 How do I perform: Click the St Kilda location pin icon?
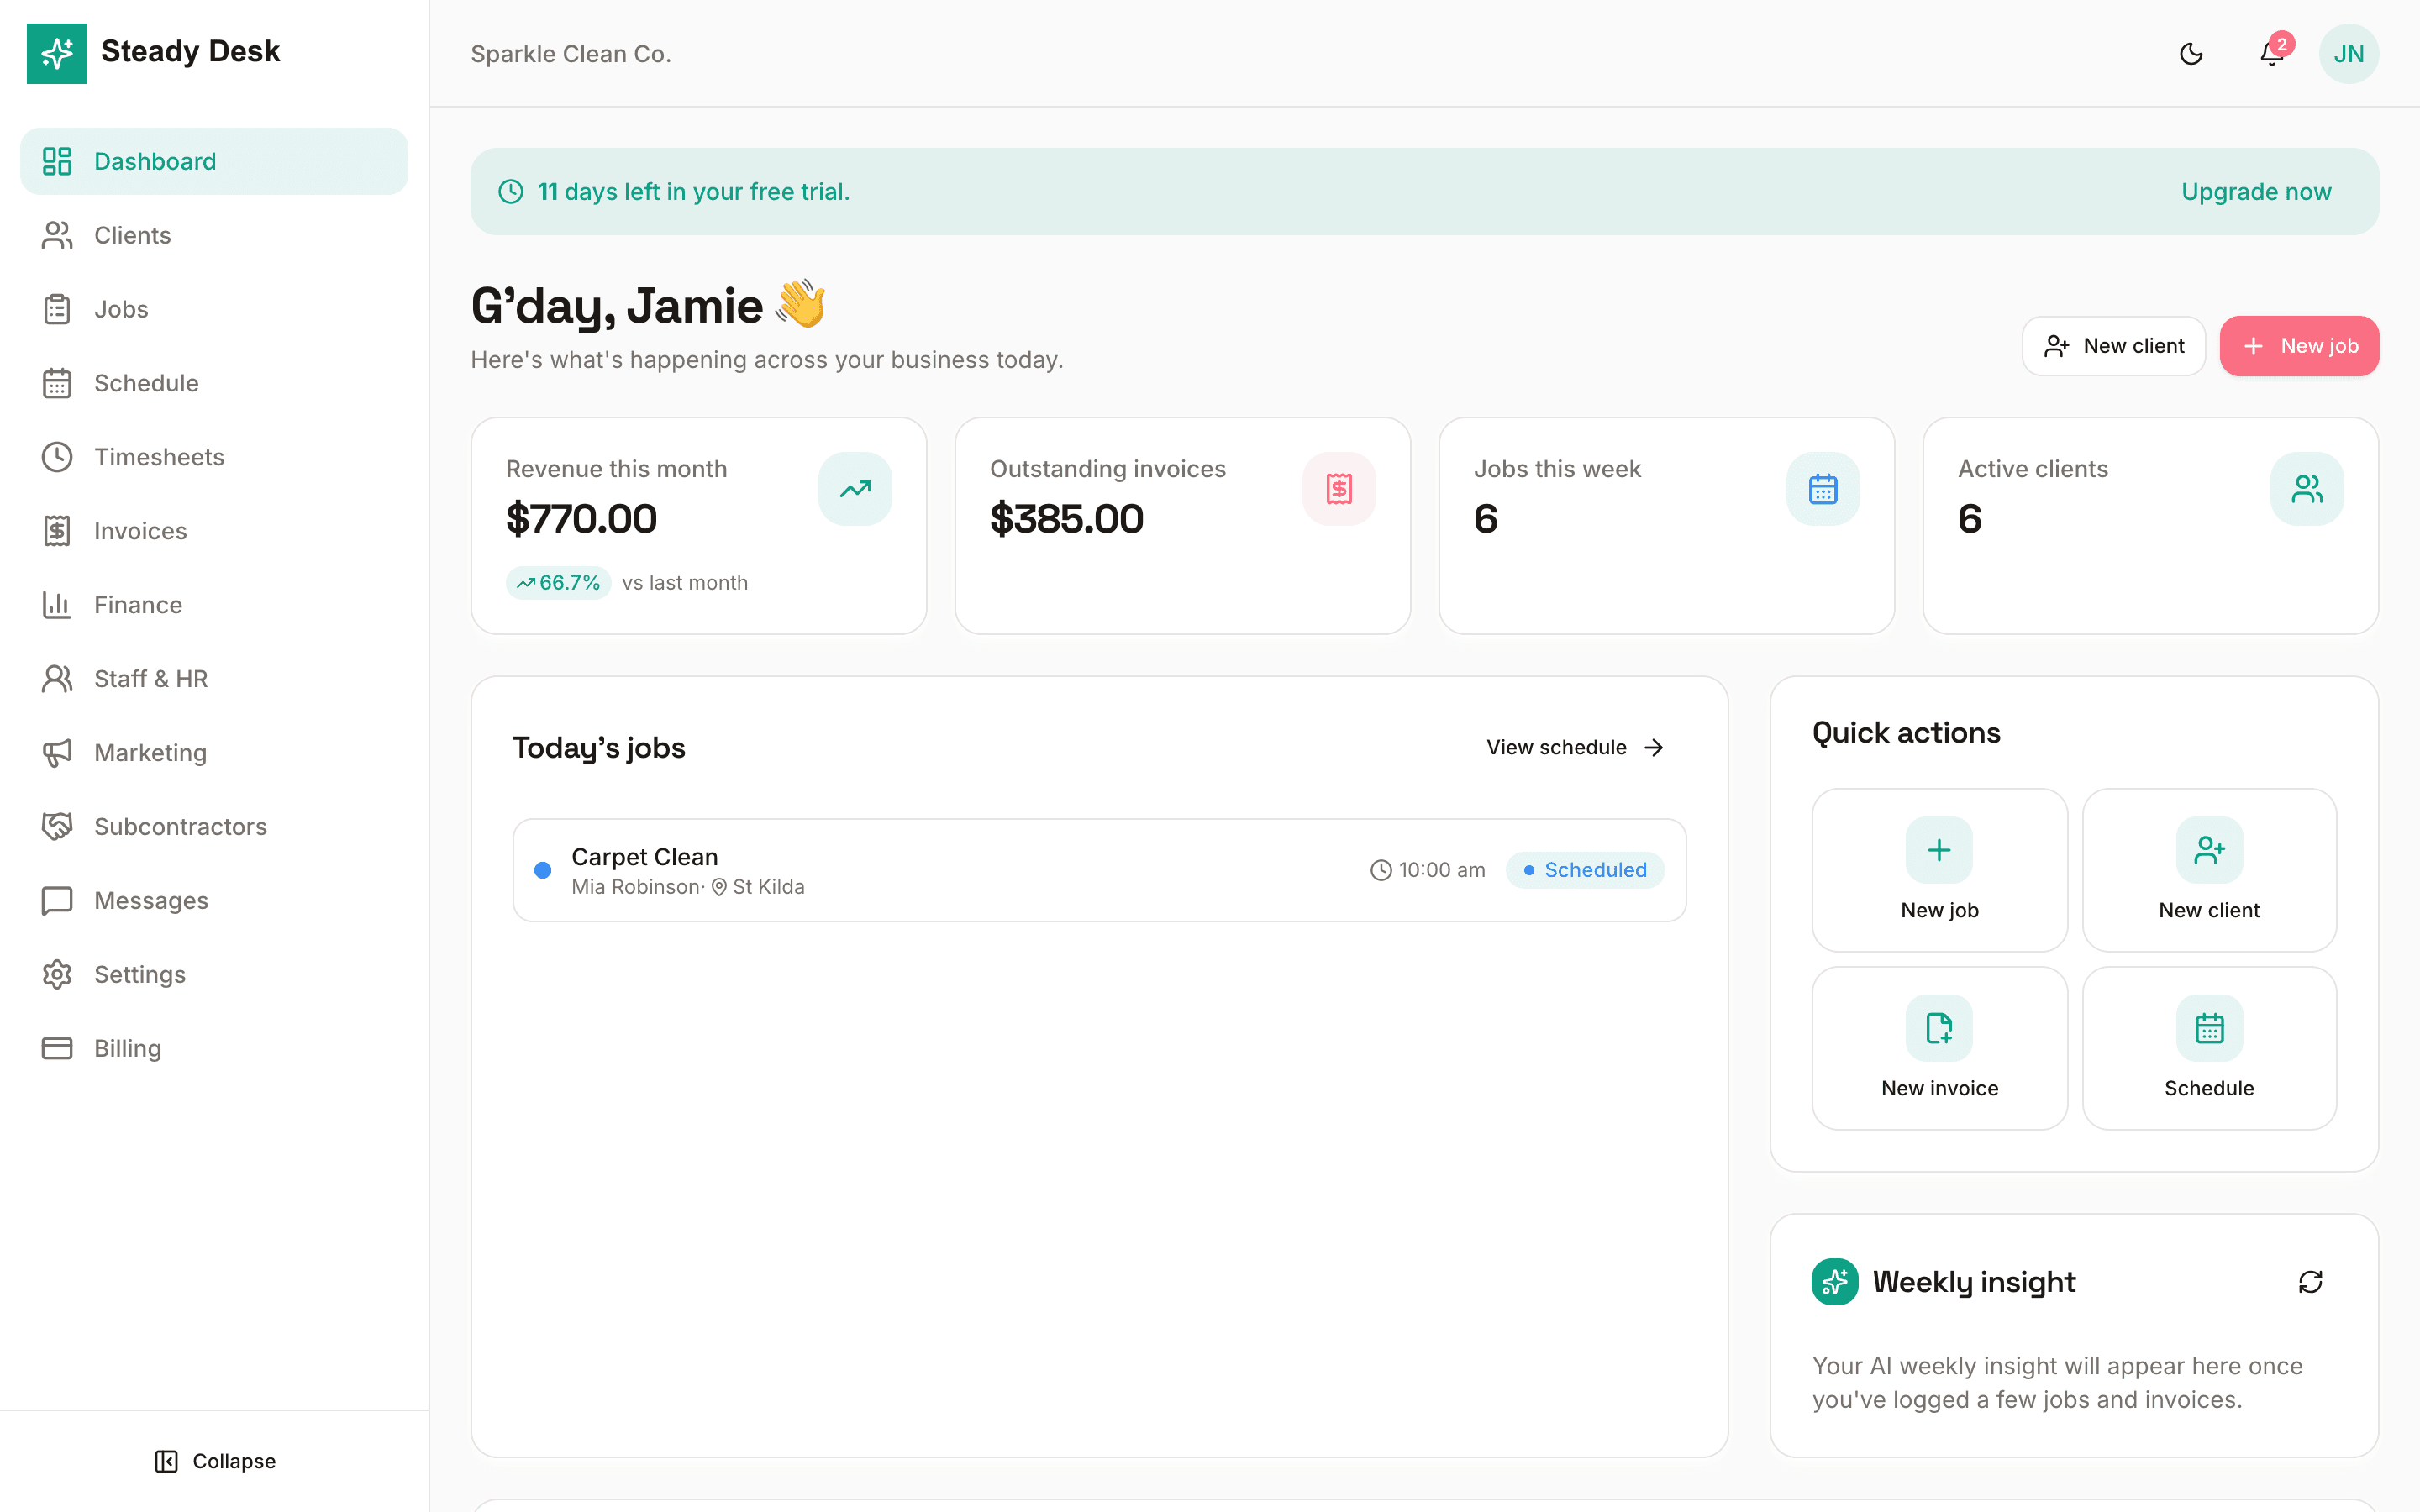(x=719, y=887)
